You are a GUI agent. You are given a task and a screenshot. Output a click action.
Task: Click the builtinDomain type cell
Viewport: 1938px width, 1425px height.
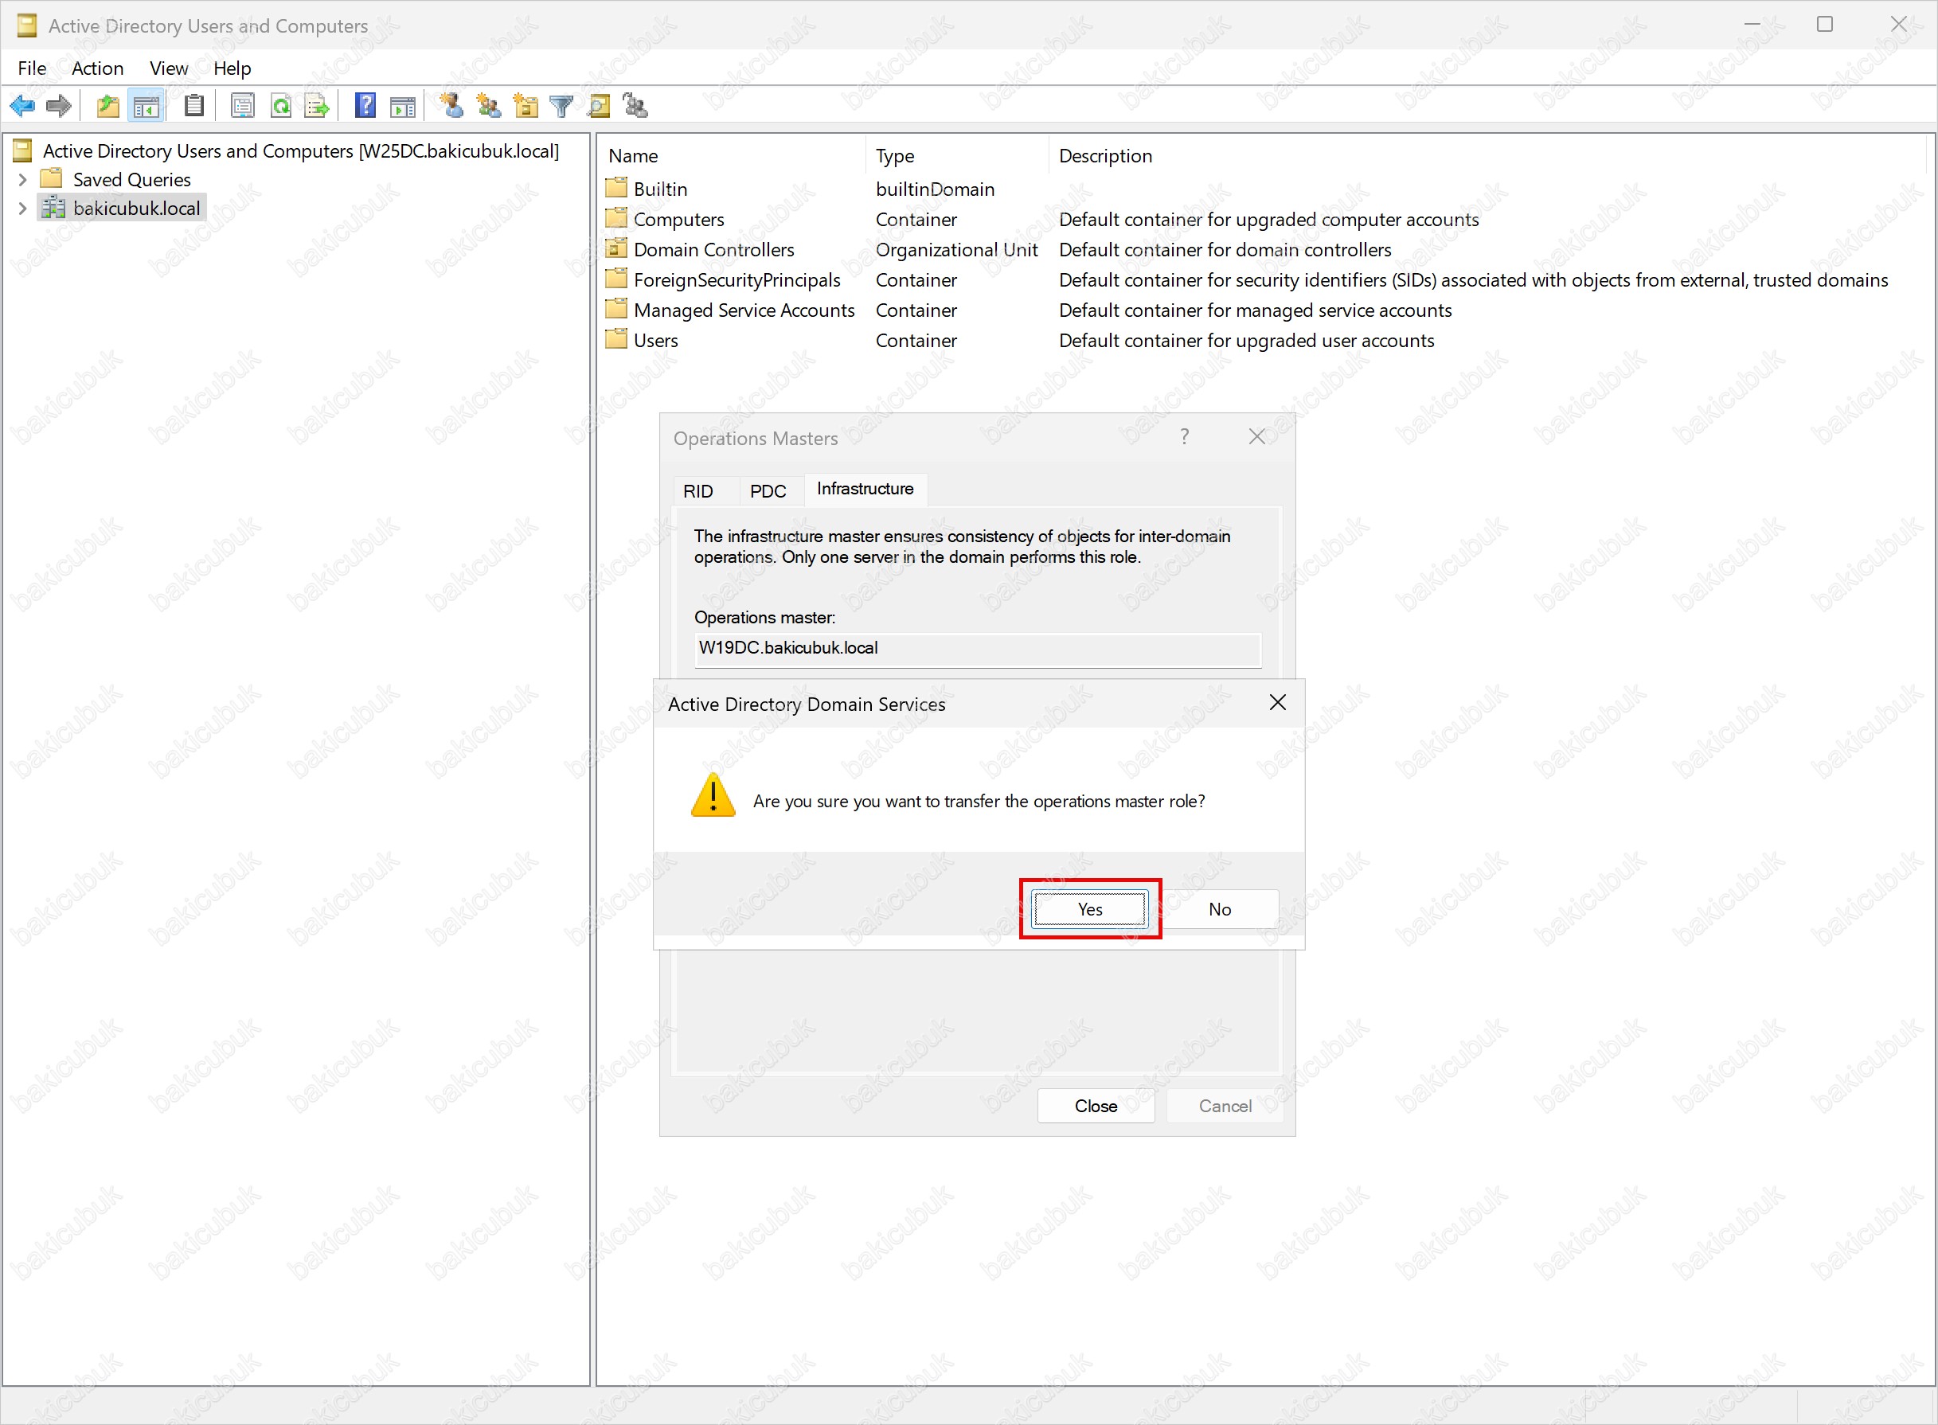click(x=935, y=189)
